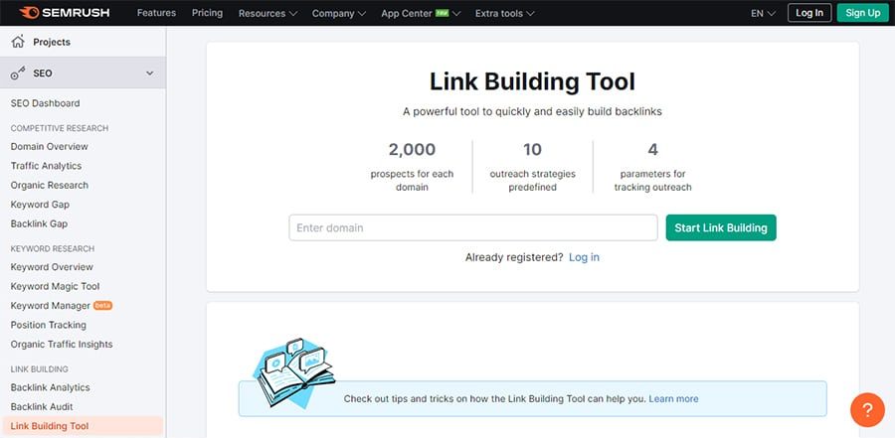Go to the Pricing page
895x438 pixels.
point(207,13)
